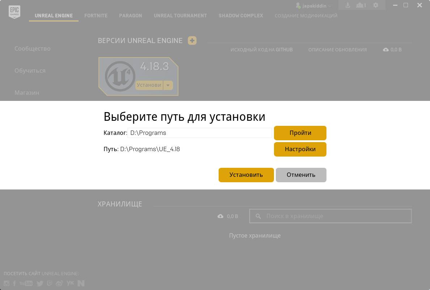Image resolution: width=430 pixels, height=290 pixels.
Task: Click the Epic Games logo
Action: [14, 11]
